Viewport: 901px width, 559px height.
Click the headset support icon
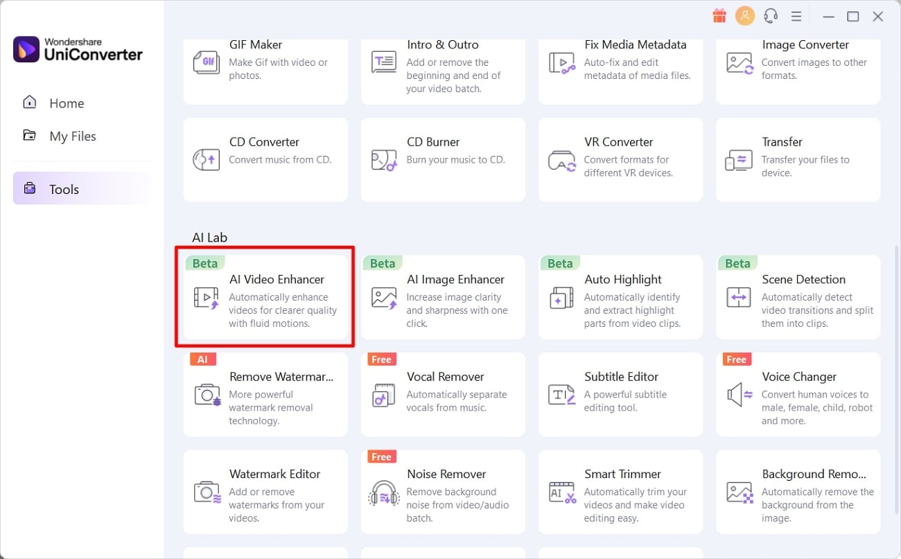pyautogui.click(x=771, y=16)
